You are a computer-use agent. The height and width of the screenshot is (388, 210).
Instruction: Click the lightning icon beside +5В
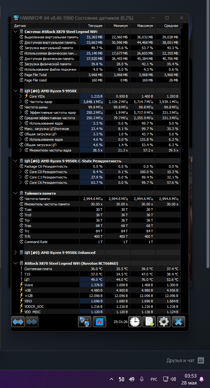coord(21,290)
